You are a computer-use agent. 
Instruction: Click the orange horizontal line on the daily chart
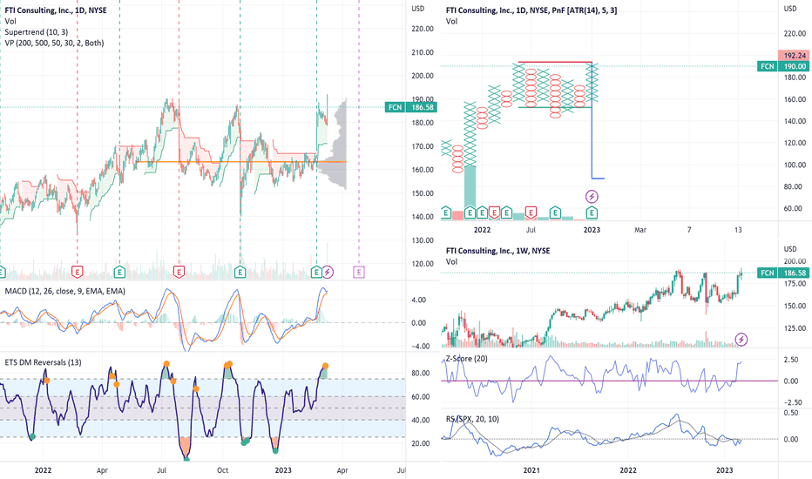point(240,162)
